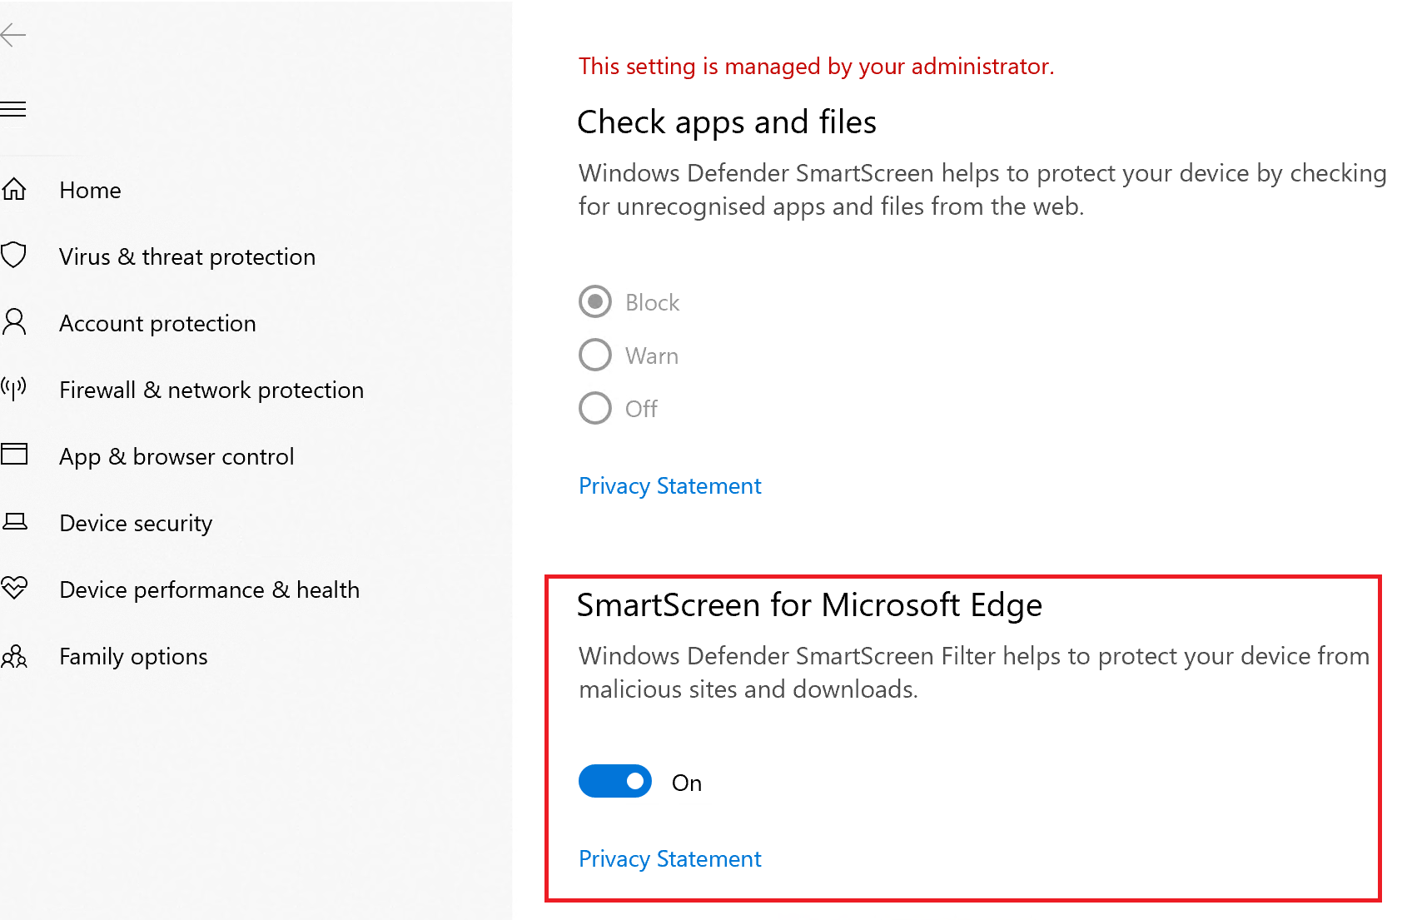Click the Firewall network antenna icon
This screenshot has width=1412, height=920.
14,388
